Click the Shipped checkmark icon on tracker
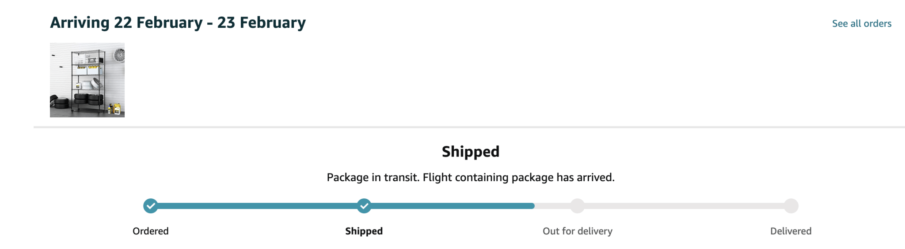 click(x=364, y=206)
